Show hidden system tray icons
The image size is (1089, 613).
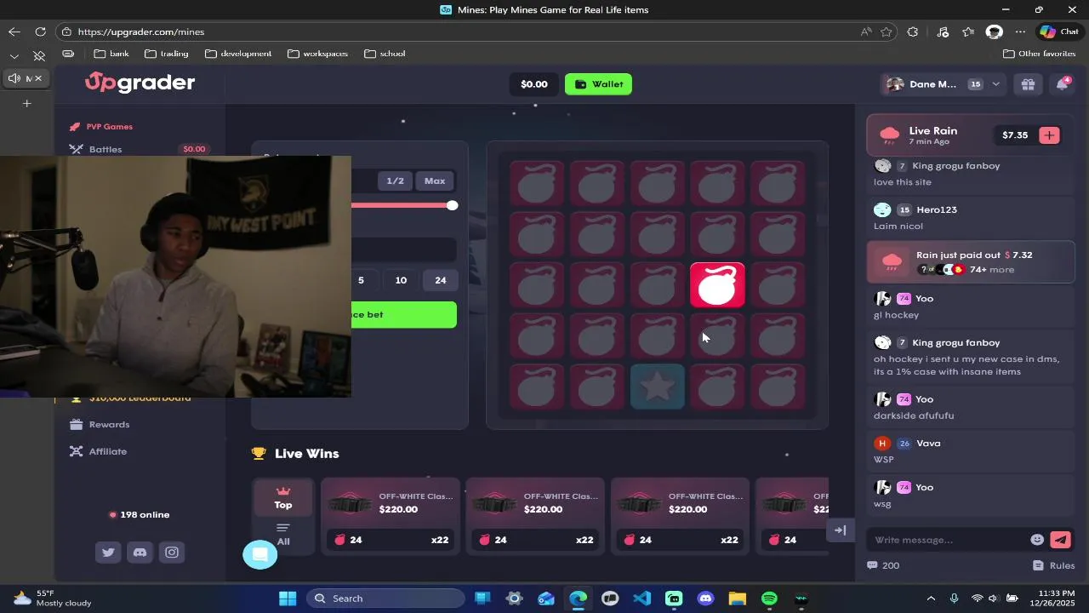click(x=931, y=599)
